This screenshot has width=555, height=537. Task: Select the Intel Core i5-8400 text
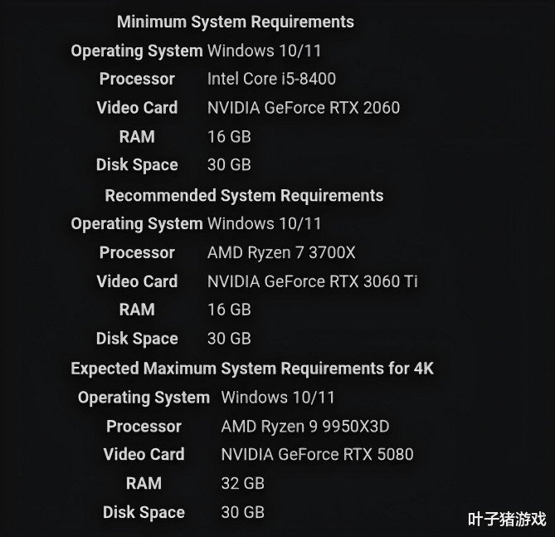click(271, 79)
